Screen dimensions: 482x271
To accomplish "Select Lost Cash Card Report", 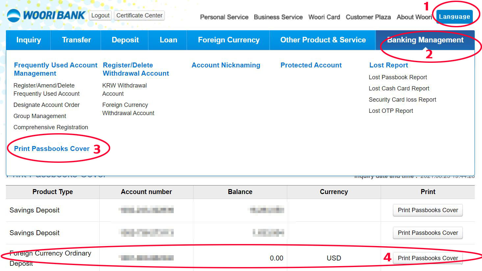I will 399,88.
